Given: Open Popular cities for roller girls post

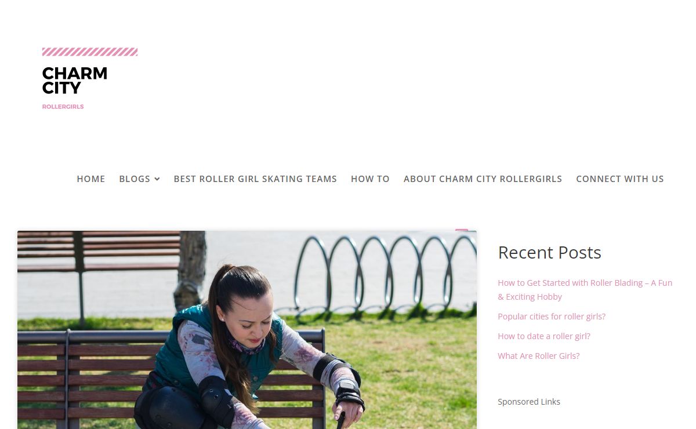Looking at the screenshot, I should tap(552, 317).
